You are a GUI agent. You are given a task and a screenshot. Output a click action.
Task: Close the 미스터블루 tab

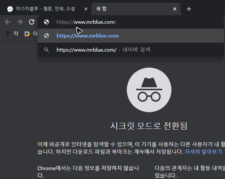[86, 9]
